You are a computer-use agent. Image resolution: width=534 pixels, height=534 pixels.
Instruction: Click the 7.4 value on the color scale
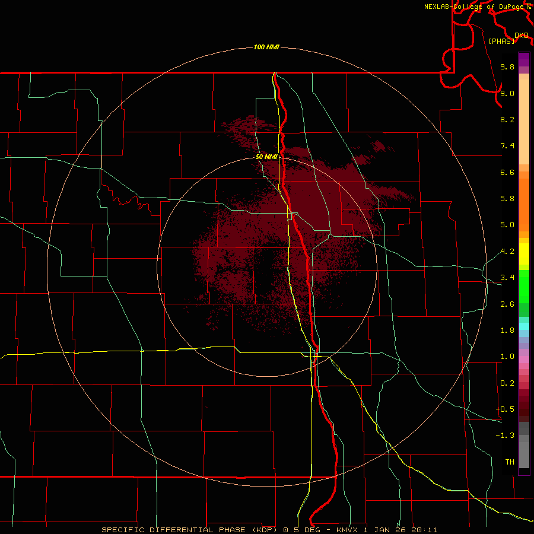click(x=507, y=146)
